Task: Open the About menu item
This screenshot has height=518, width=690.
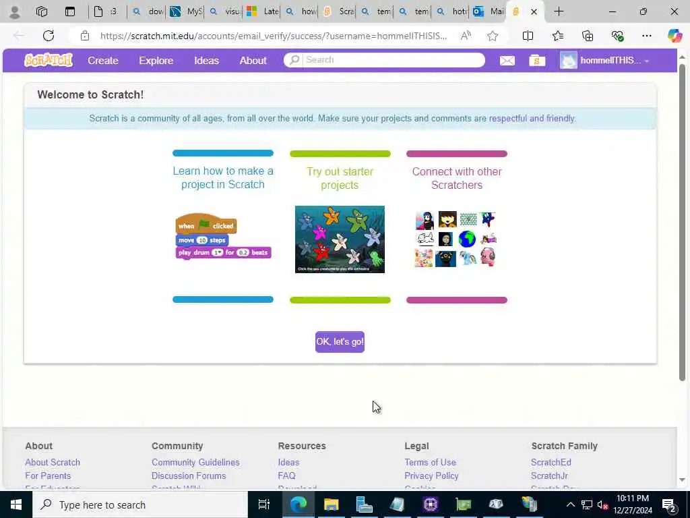Action: click(x=253, y=60)
